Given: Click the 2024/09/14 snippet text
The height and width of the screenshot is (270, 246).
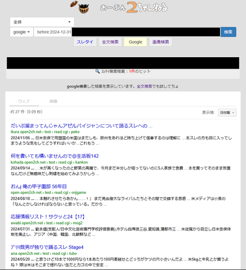Looking at the screenshot, I should coord(120,171).
